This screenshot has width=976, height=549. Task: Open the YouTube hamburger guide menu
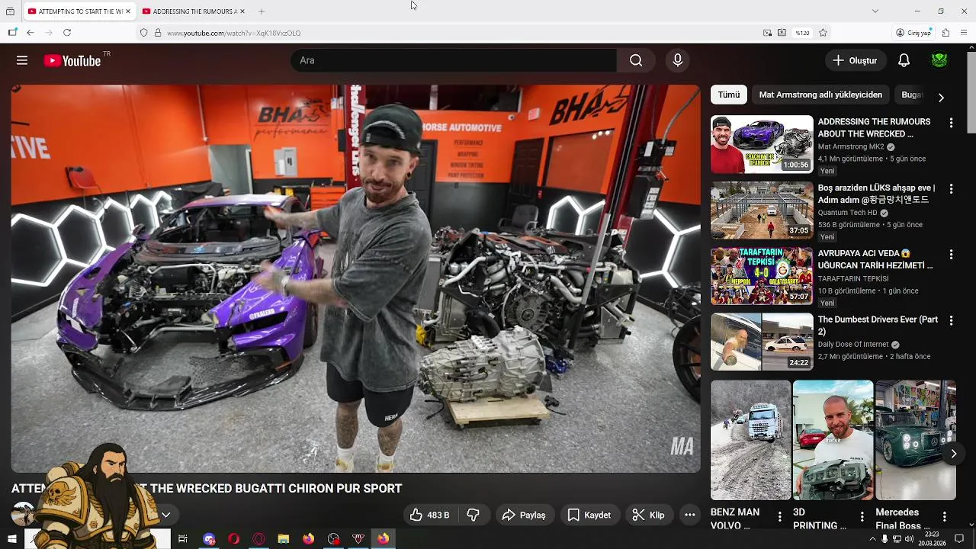(x=22, y=60)
